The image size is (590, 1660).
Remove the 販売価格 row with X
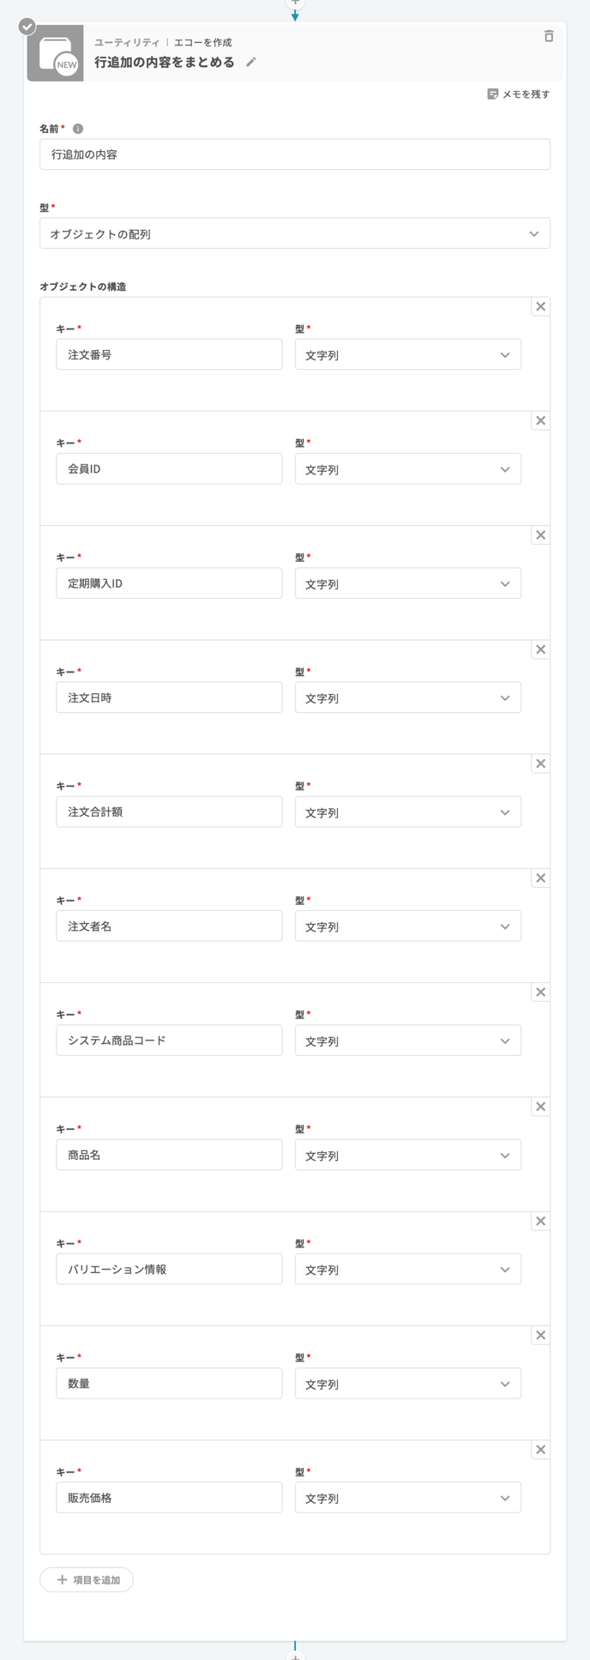click(x=540, y=1450)
